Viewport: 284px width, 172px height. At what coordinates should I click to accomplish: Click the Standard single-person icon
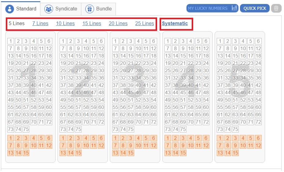9,9
